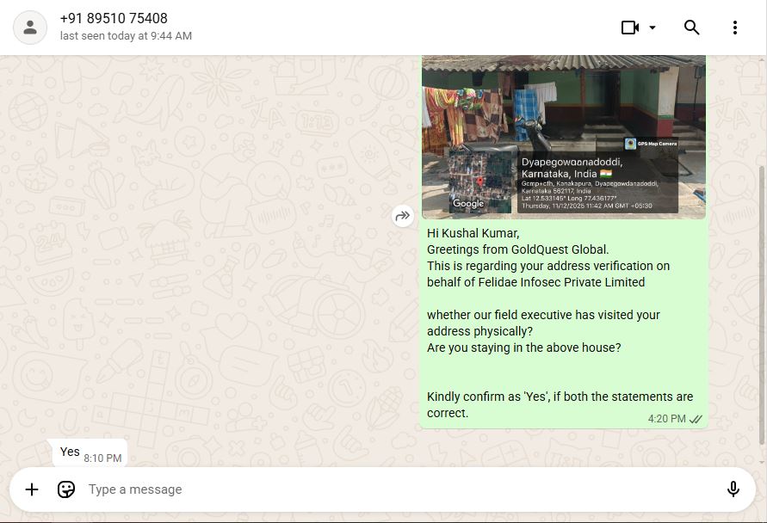
Task: Click the phone number +91 89510 75408
Action: 114,19
